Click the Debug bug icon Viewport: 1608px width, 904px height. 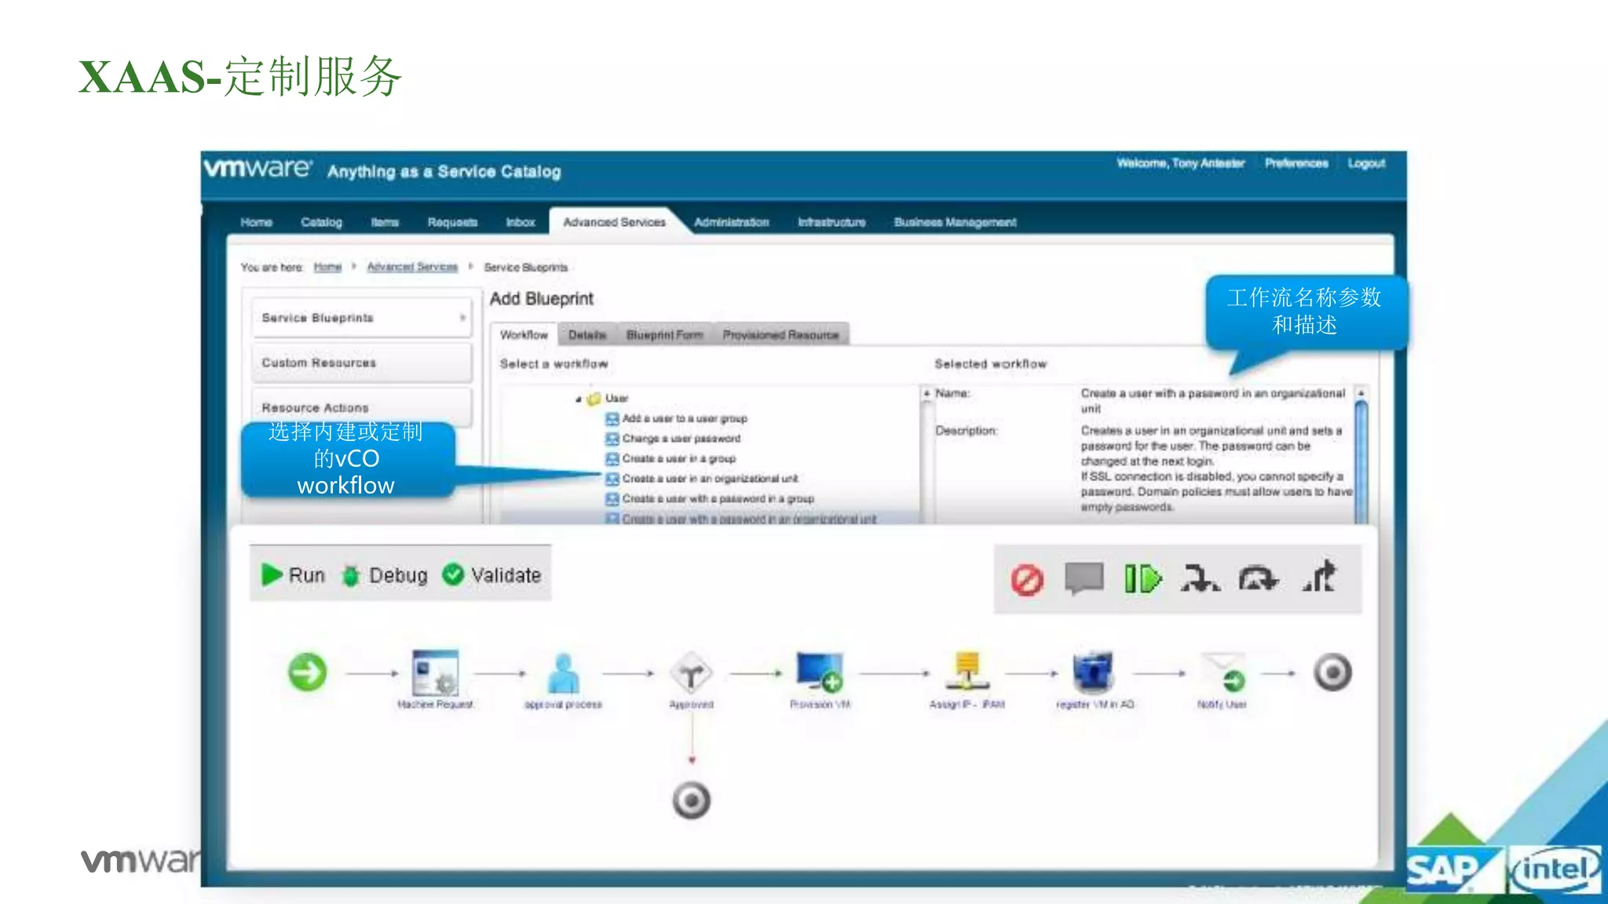coord(350,575)
